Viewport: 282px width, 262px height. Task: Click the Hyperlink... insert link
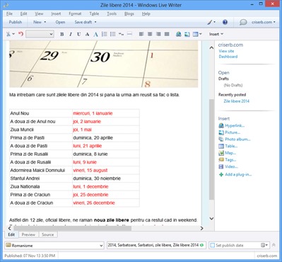(235, 125)
